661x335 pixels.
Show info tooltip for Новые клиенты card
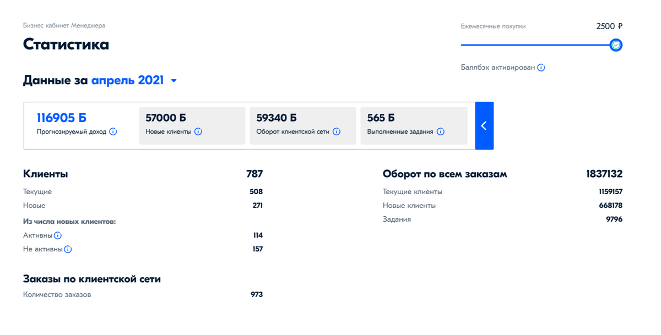pos(198,131)
